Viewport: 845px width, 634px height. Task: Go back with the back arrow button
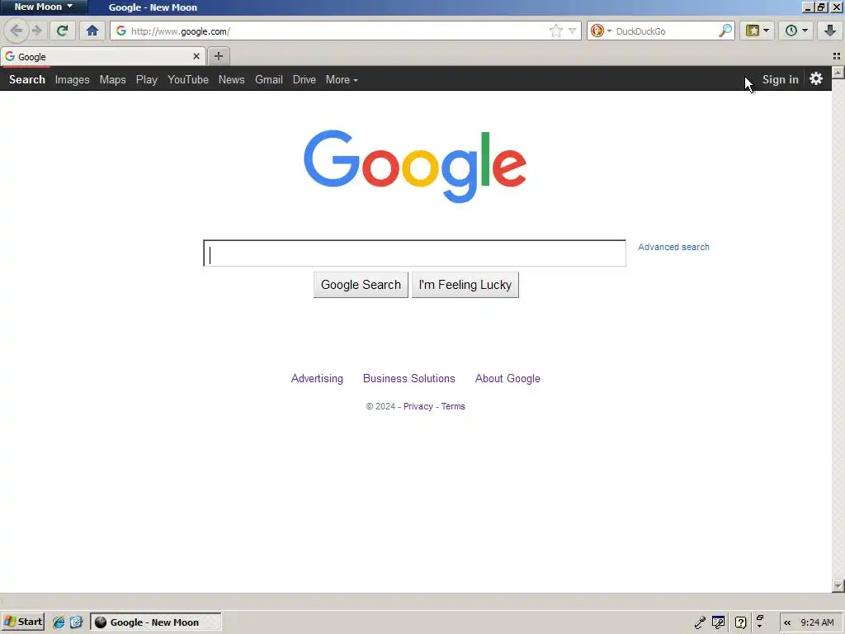click(x=17, y=31)
